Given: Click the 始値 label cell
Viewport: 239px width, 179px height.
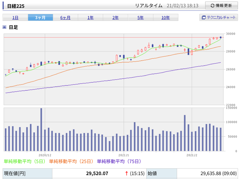Looking at the screenshot, I should click(x=162, y=174).
